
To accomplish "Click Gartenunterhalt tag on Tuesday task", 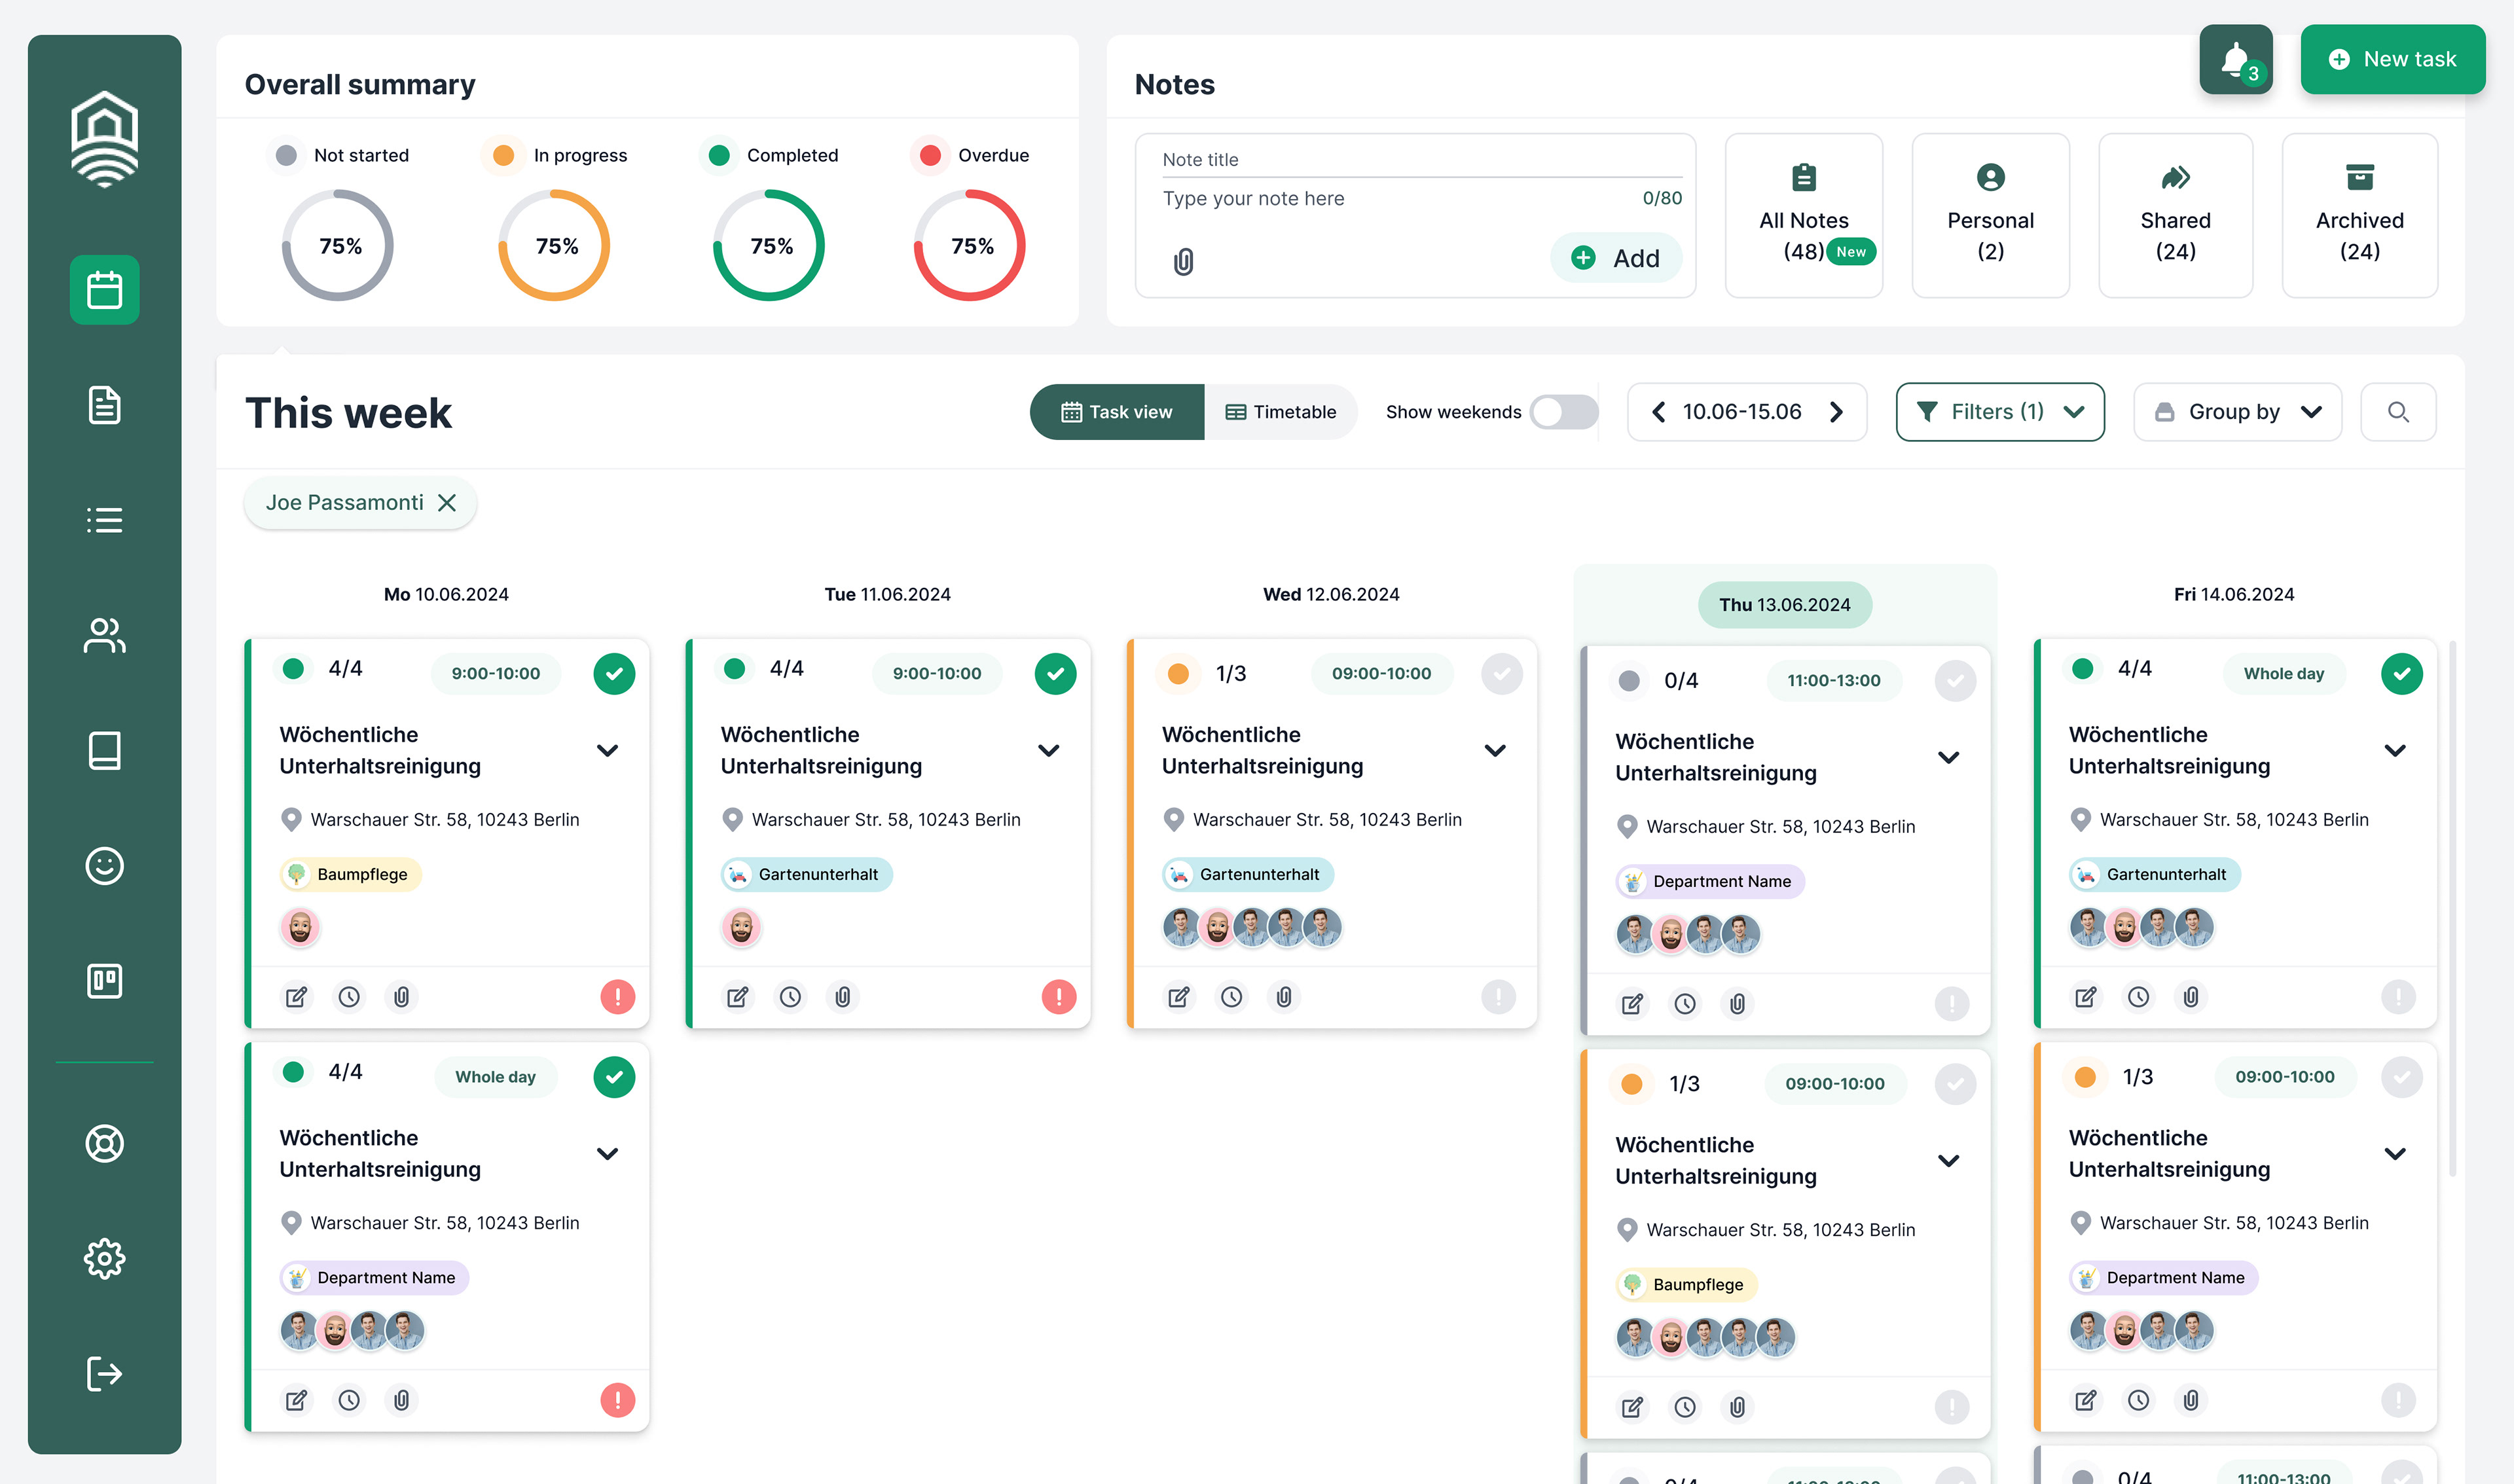I will click(806, 874).
